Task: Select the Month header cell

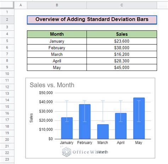Action: pyautogui.click(x=57, y=34)
